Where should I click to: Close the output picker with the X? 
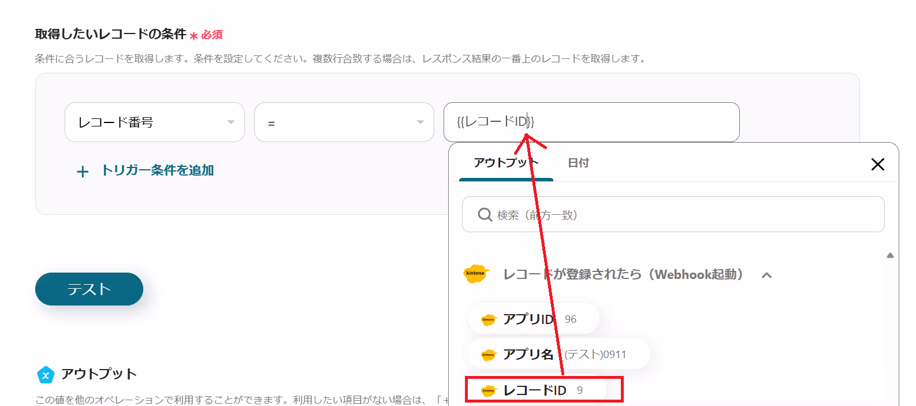(877, 164)
